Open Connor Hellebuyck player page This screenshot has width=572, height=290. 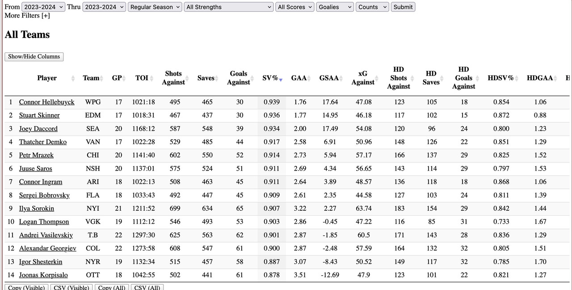[47, 102]
